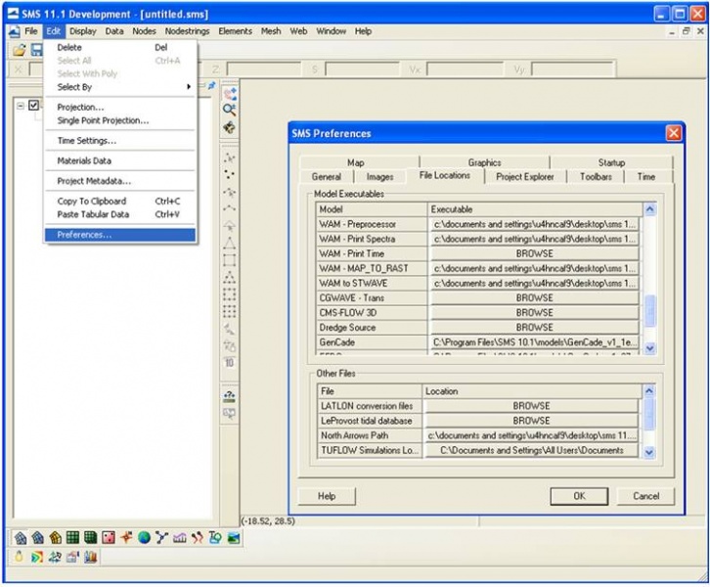Choose the Select Element tool

[x=230, y=226]
